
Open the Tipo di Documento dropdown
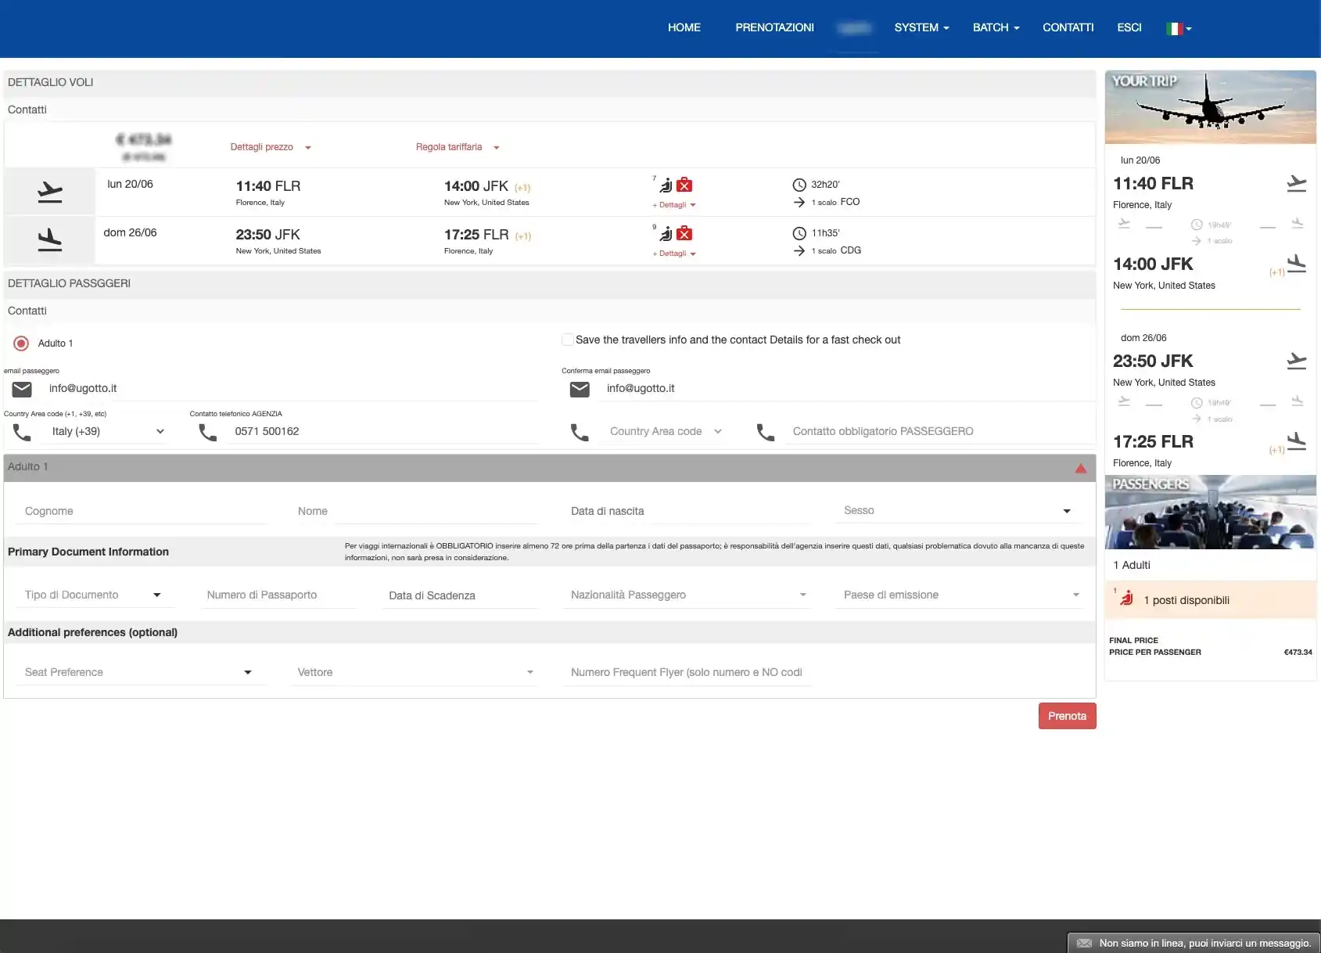93,595
